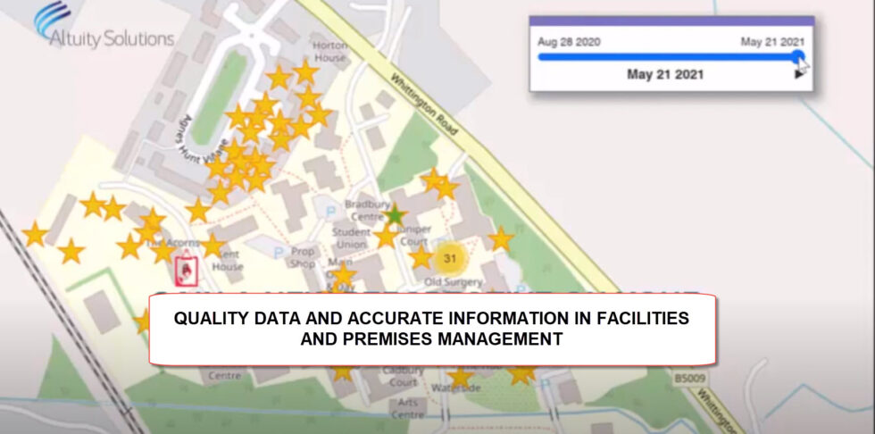Select the star right of Juniper Court
Image resolution: width=875 pixels, height=434 pixels.
click(501, 239)
